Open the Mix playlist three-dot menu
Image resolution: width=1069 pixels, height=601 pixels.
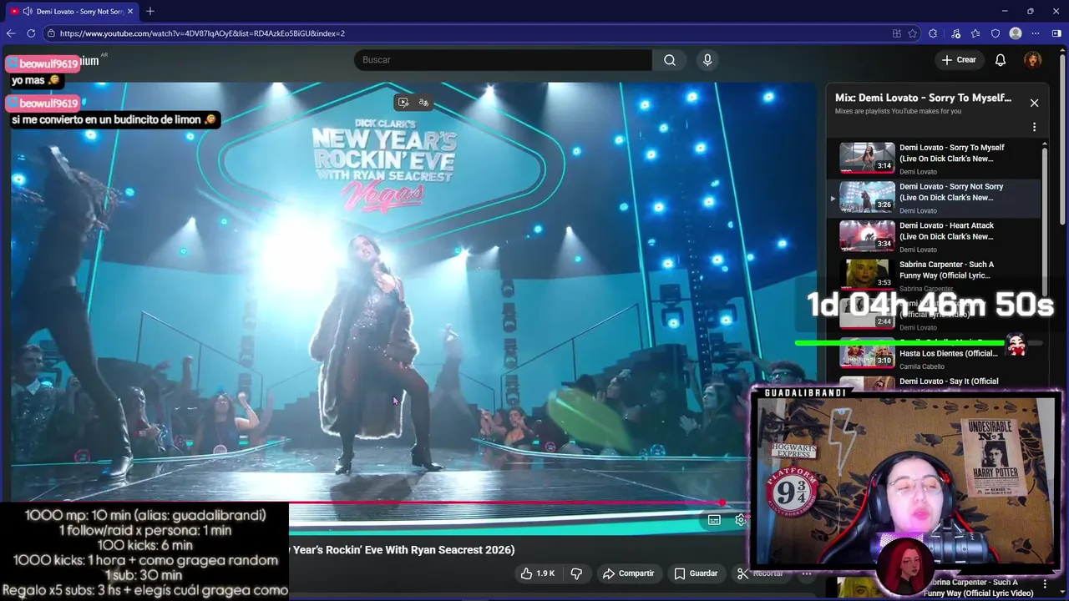1034,128
